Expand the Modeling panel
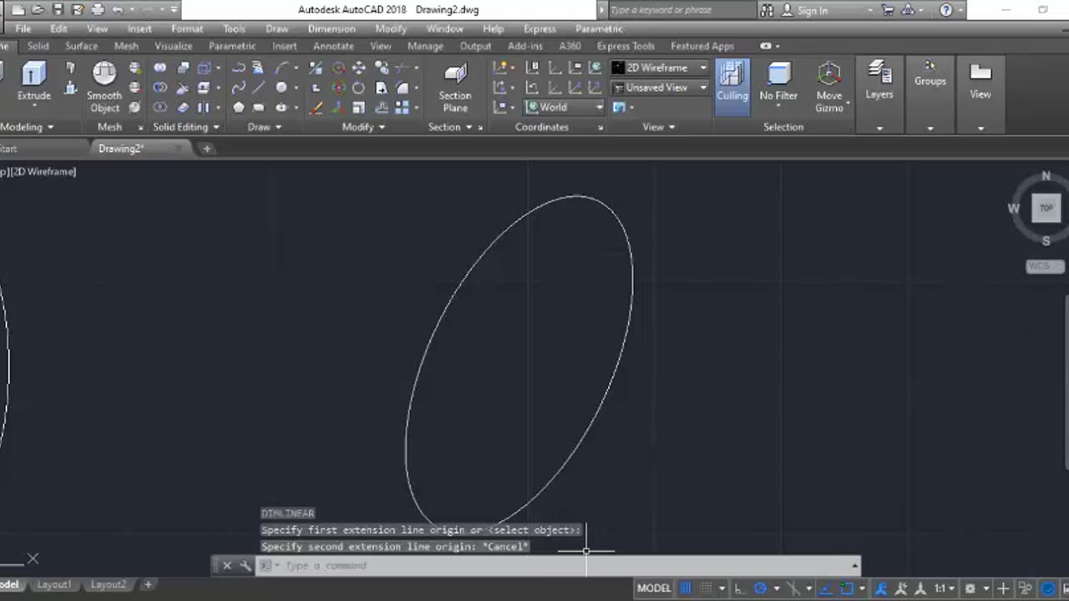This screenshot has width=1069, height=601. (27, 127)
